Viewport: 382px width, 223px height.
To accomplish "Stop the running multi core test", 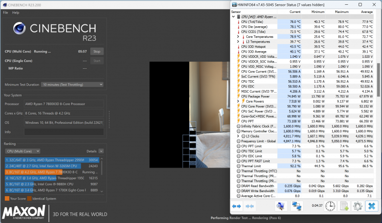I will [x=97, y=51].
